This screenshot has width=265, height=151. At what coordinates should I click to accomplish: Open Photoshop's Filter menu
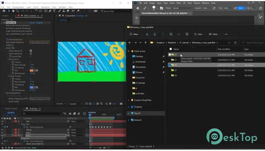click(x=179, y=3)
